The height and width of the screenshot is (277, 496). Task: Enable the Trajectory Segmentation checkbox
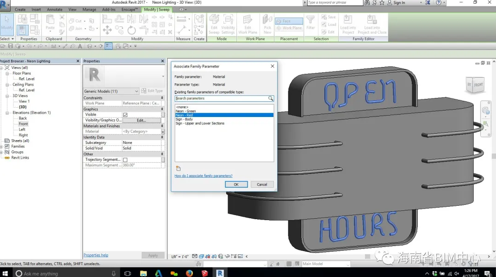125,160
